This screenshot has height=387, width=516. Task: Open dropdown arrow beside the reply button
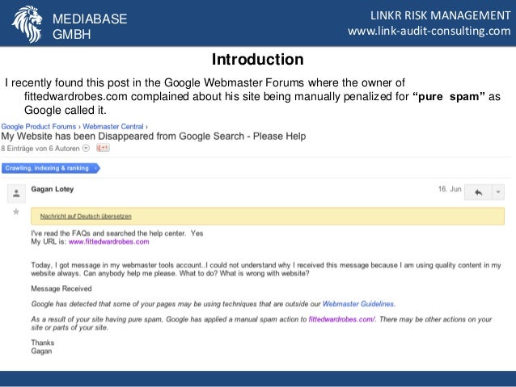click(x=498, y=192)
